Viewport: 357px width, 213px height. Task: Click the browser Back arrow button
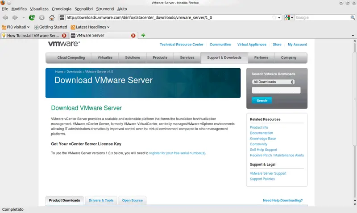[5, 17]
